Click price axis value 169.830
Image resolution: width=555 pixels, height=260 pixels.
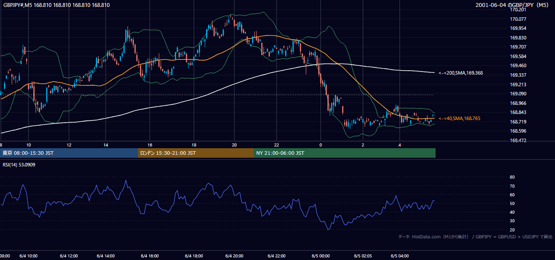tap(518, 38)
